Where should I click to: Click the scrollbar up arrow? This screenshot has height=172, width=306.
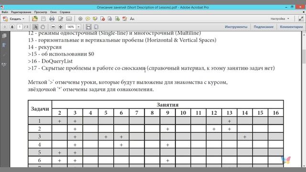click(x=304, y=35)
